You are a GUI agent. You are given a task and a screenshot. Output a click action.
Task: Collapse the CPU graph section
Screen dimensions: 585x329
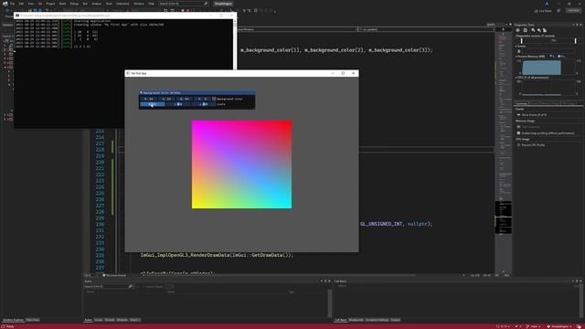[516, 78]
